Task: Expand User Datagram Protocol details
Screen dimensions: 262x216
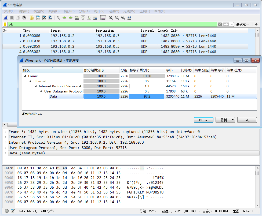Action: point(6,148)
